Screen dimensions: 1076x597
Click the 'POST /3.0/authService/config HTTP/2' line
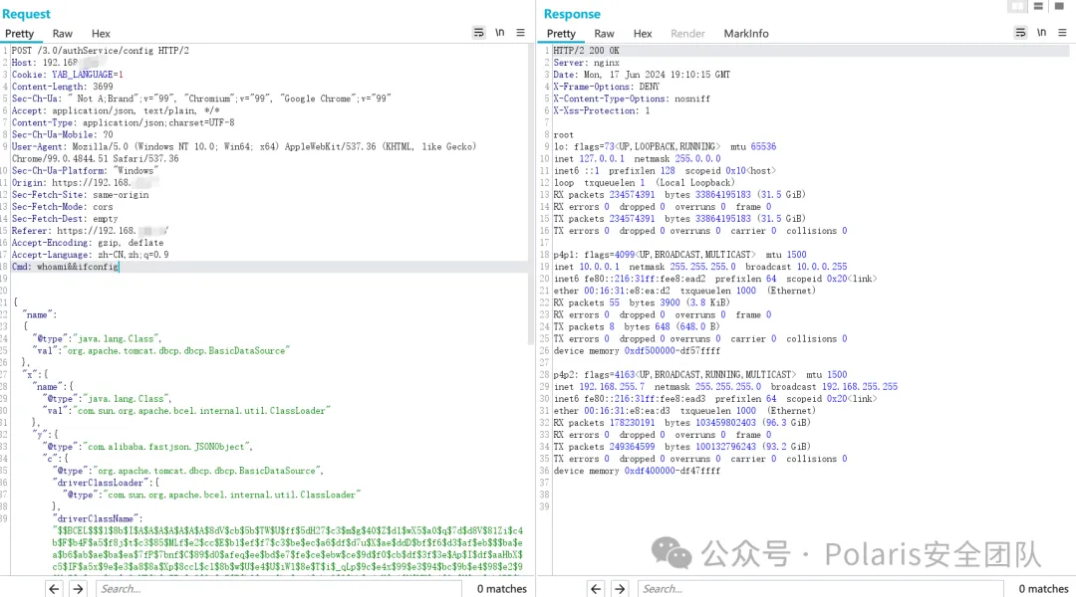coord(101,51)
